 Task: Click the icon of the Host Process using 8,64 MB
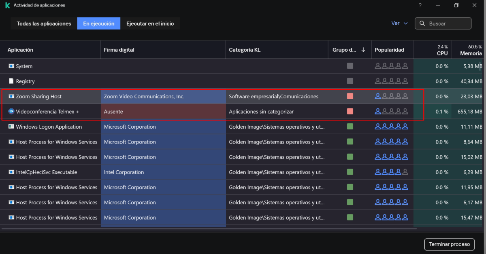(x=11, y=142)
